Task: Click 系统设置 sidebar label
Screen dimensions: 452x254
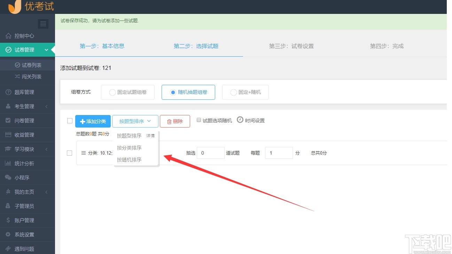Action: (x=24, y=235)
